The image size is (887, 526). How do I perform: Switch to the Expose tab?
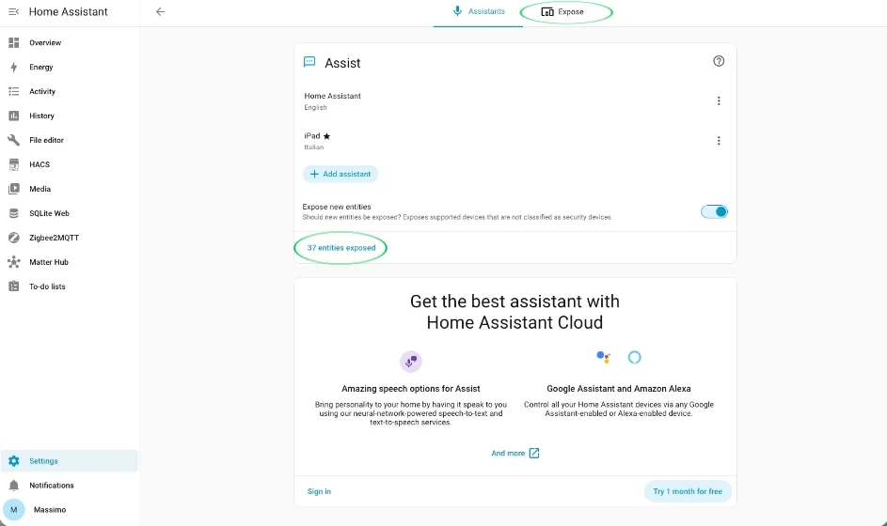tap(562, 11)
